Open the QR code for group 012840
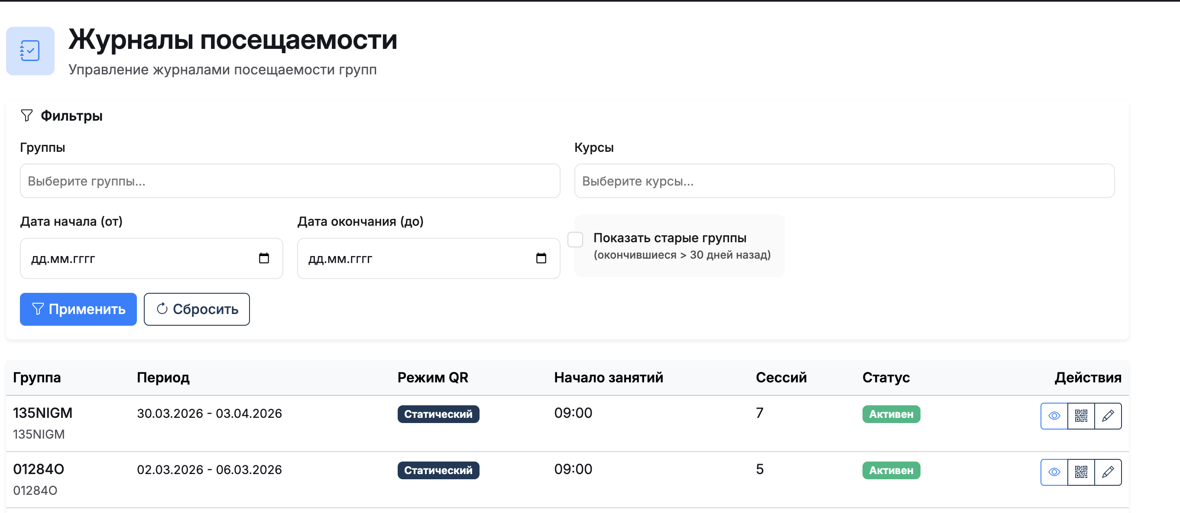Image resolution: width=1180 pixels, height=513 pixels. (x=1081, y=472)
